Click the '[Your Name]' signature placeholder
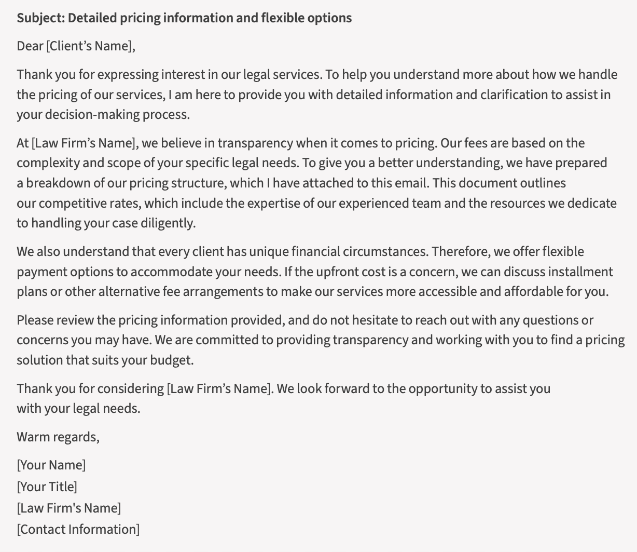Viewport: 637px width, 552px height. [x=51, y=465]
